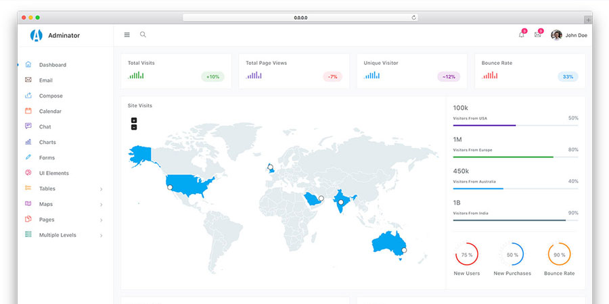
Task: Open the Forms menu label
Action: pos(47,158)
